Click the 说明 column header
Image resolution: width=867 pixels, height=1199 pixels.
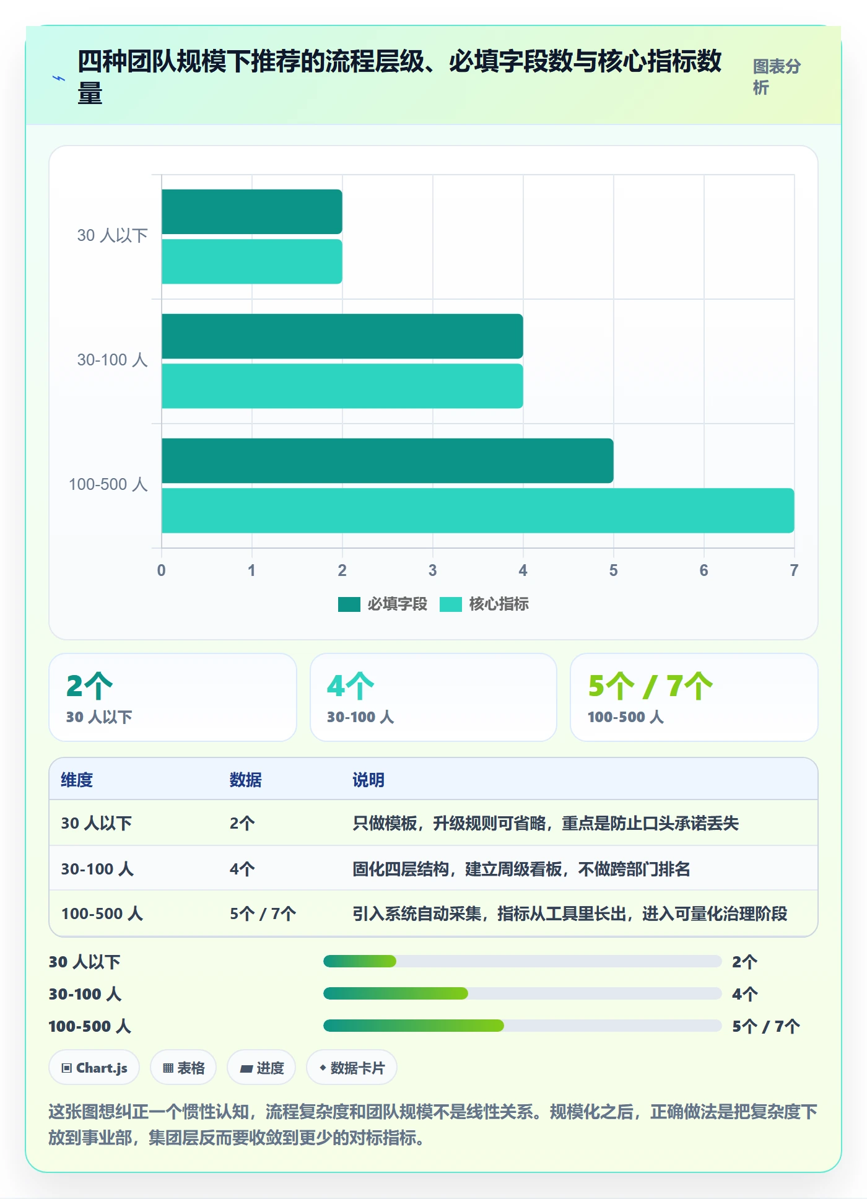pos(368,780)
